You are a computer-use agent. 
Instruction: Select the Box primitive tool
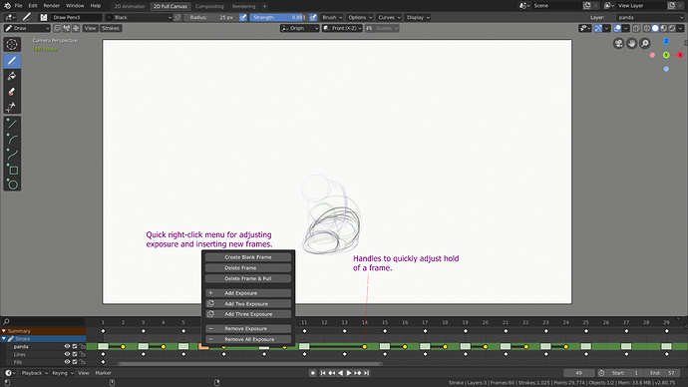12,170
